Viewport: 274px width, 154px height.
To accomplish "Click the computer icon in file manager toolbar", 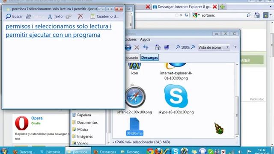I will (167, 47).
